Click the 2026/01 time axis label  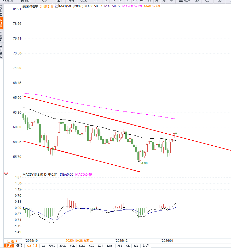click(x=168, y=241)
